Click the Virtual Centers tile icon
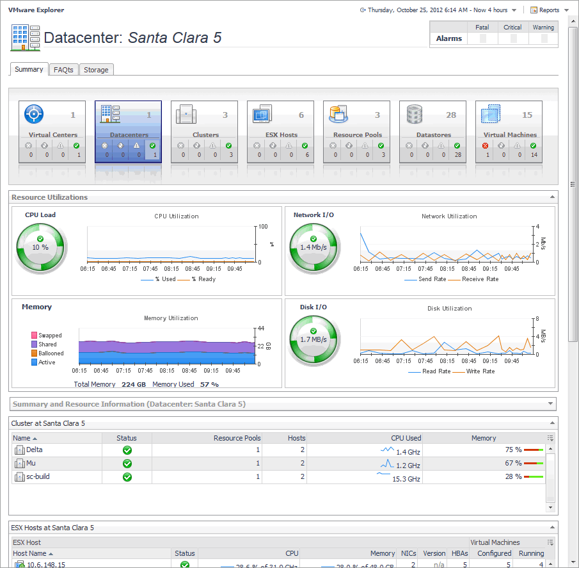 pyautogui.click(x=34, y=114)
